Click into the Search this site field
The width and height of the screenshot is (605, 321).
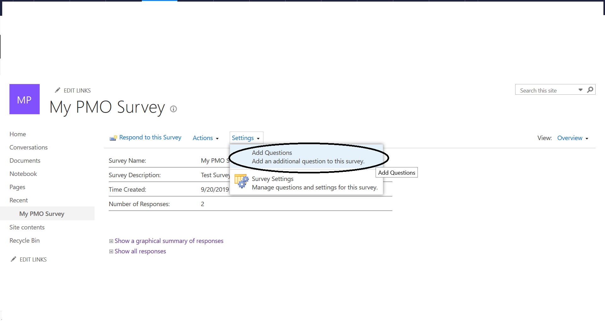coord(547,90)
